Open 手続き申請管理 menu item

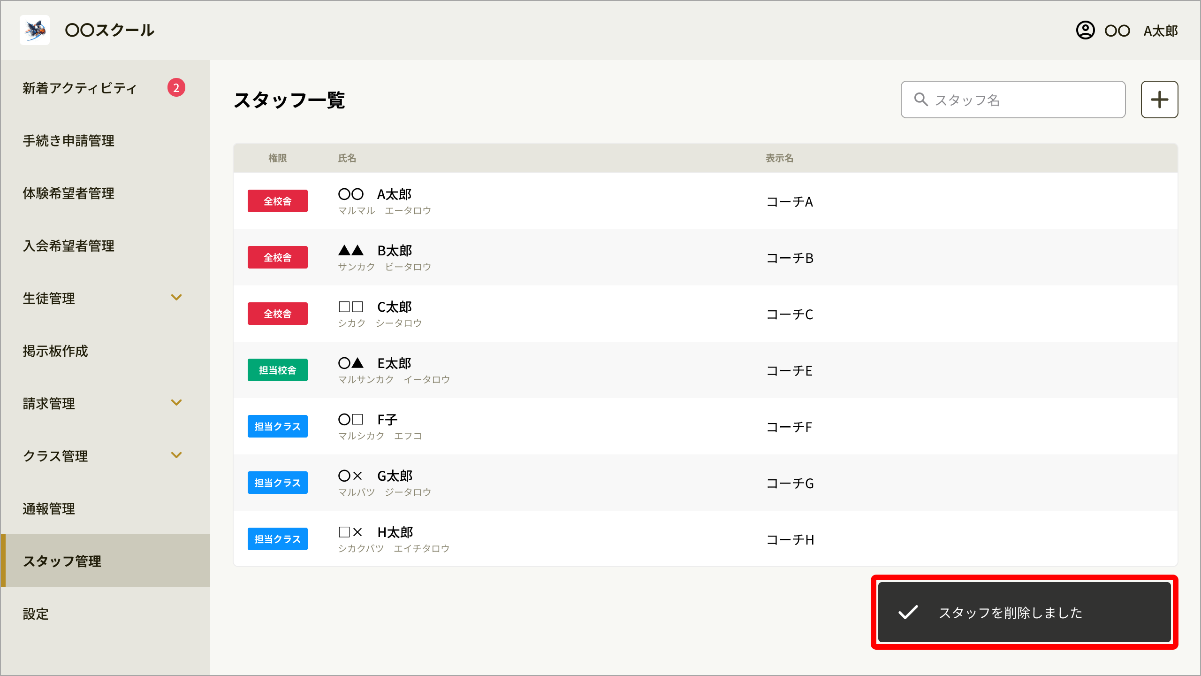point(105,140)
